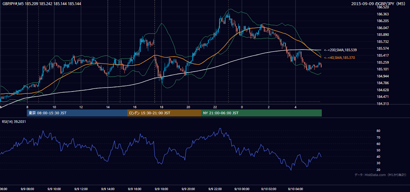The image size is (410, 192).
Task: Click price axis value 185.732
Action: pos(383,42)
